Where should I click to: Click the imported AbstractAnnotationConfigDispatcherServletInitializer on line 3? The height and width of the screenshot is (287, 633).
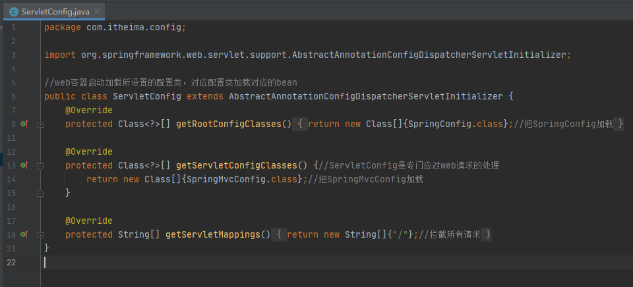pos(429,55)
